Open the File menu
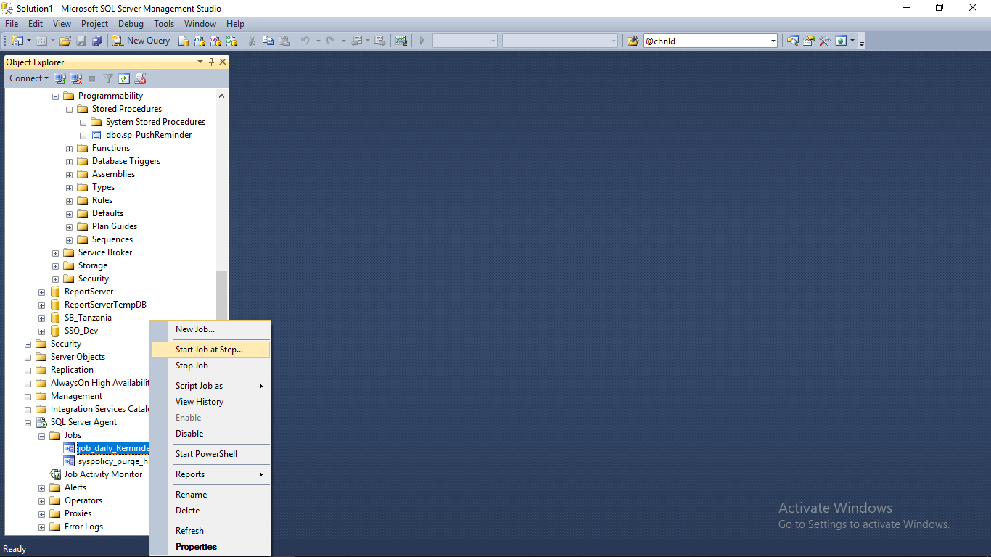Screen dimensions: 991x557 [12, 24]
